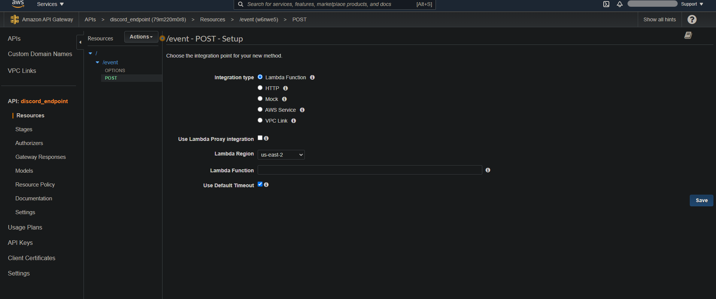Select HTTP integration type
716x299 pixels.
click(x=260, y=88)
